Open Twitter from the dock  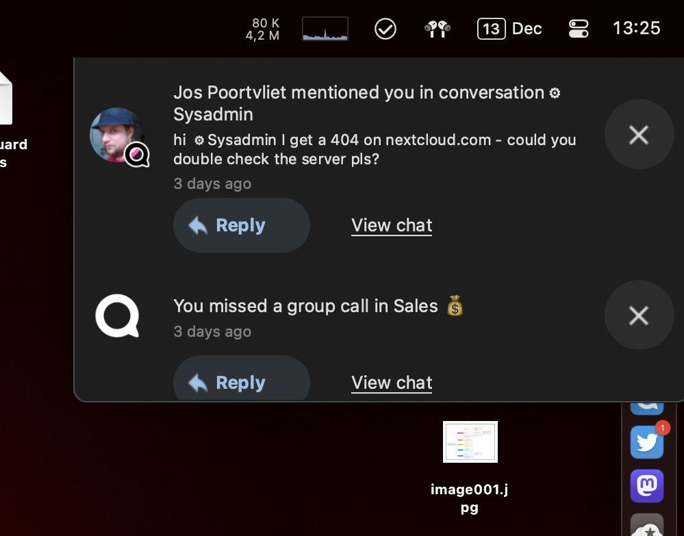tap(646, 442)
